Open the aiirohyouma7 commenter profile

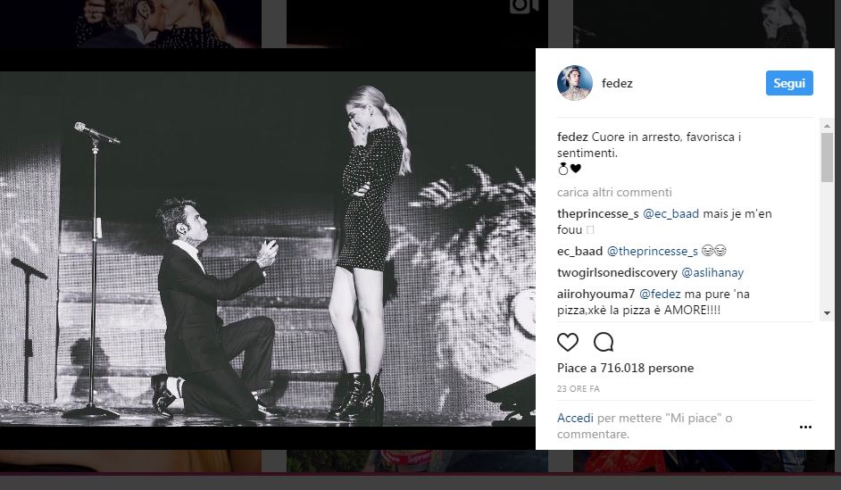click(x=595, y=294)
